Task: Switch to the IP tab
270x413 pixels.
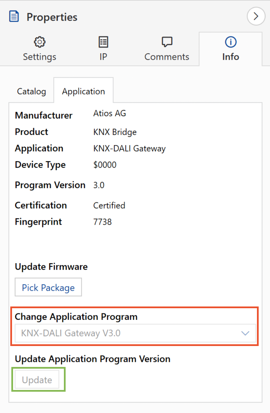Action: pyautogui.click(x=103, y=49)
